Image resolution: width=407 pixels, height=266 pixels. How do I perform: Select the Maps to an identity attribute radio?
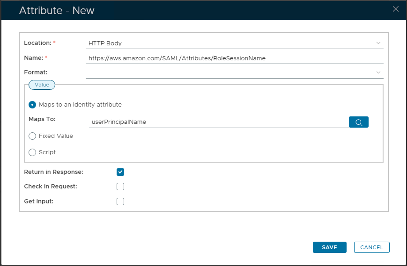click(x=32, y=105)
